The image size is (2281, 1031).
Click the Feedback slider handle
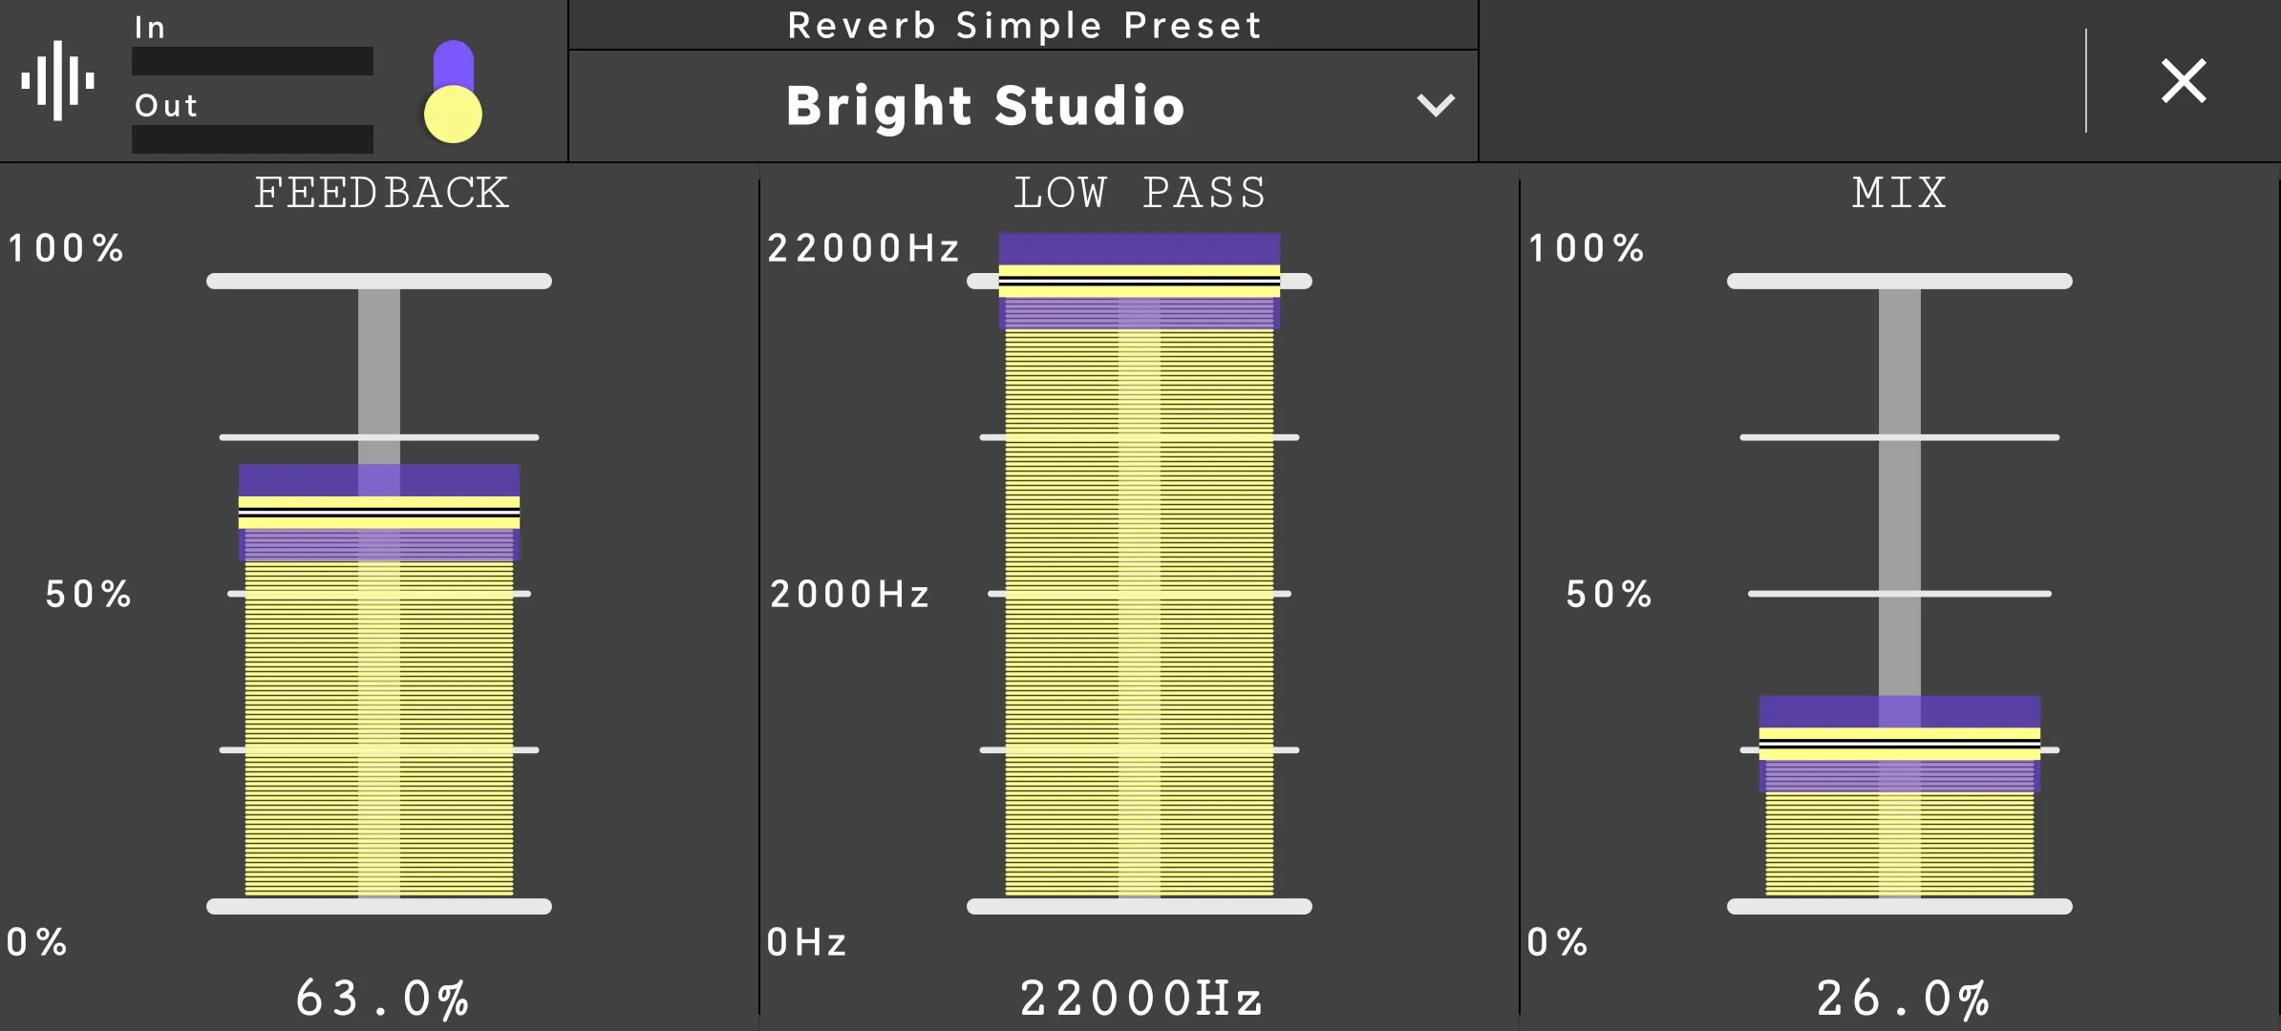click(x=379, y=513)
